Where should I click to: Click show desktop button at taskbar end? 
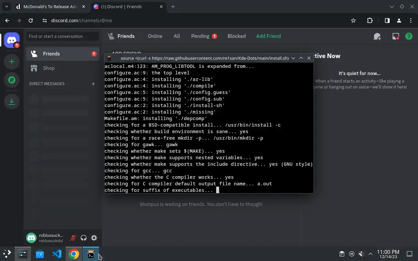click(410, 254)
